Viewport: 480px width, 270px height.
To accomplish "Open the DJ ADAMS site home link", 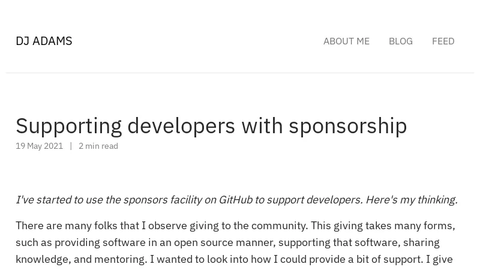I will tap(44, 41).
